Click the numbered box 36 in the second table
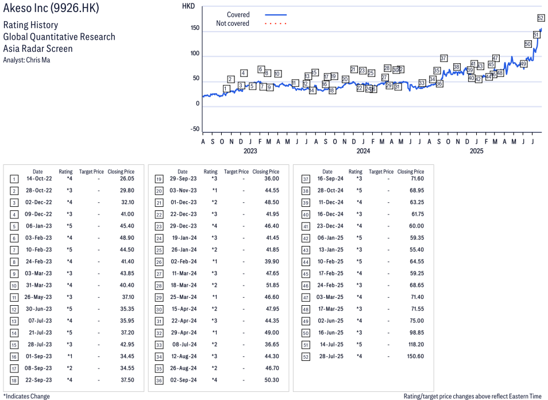The image size is (548, 400). (x=159, y=380)
